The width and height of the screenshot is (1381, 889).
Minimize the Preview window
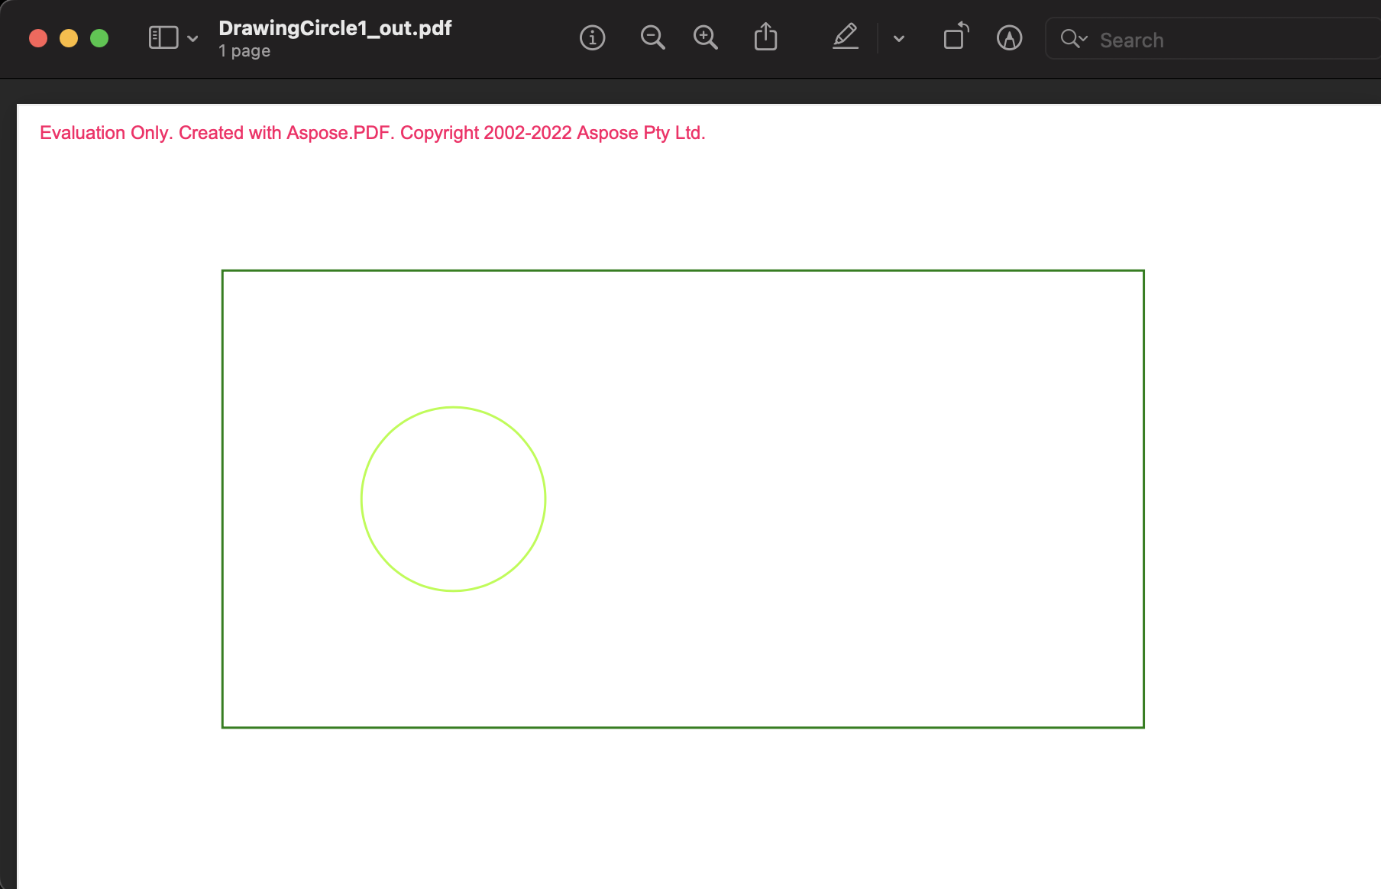coord(68,37)
